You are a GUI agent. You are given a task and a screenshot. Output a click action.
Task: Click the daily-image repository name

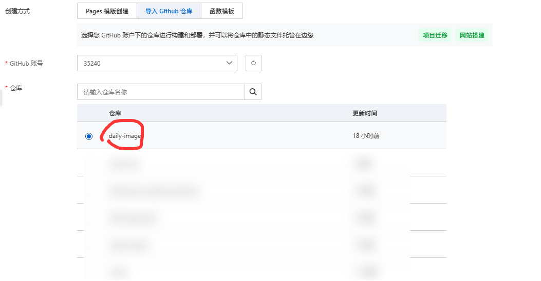(124, 136)
